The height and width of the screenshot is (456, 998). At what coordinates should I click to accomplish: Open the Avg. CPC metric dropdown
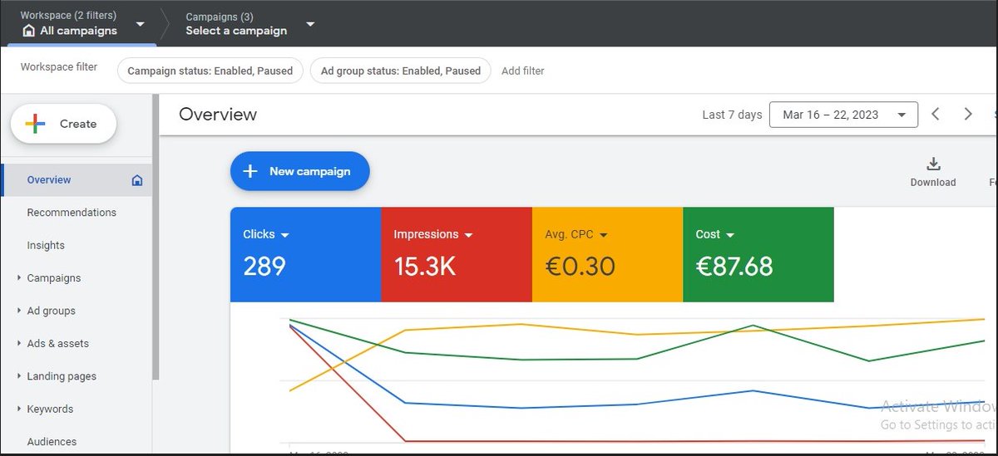(x=604, y=235)
